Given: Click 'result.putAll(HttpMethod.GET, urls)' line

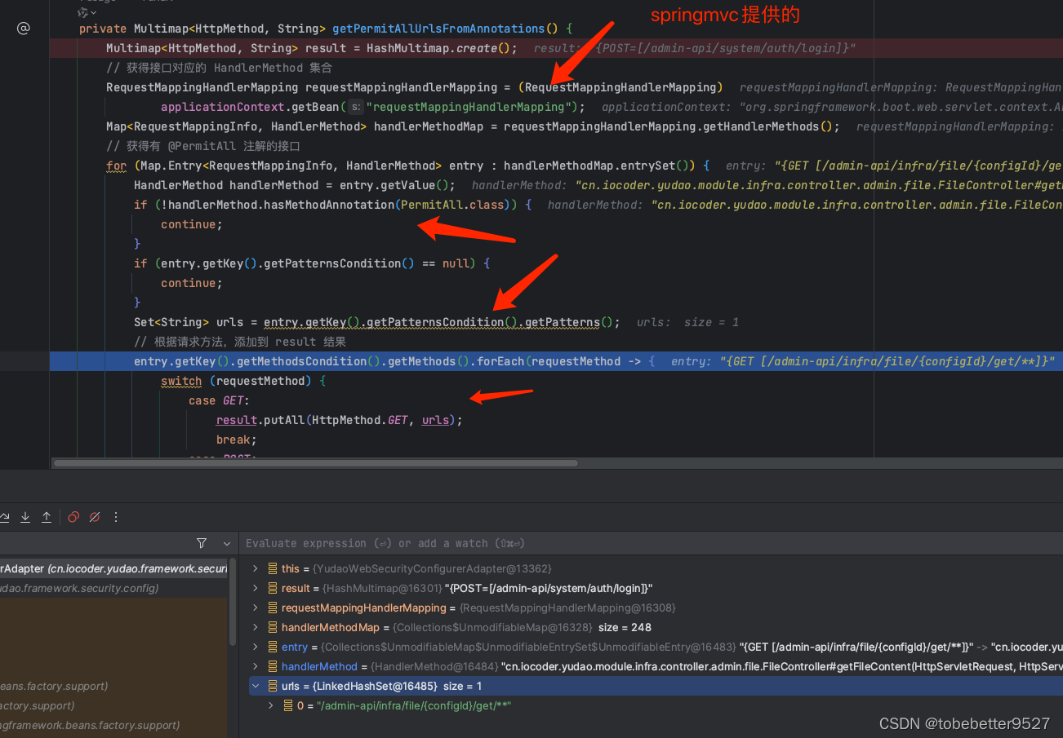Looking at the screenshot, I should pos(339,420).
